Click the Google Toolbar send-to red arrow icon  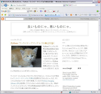click(x=54, y=11)
